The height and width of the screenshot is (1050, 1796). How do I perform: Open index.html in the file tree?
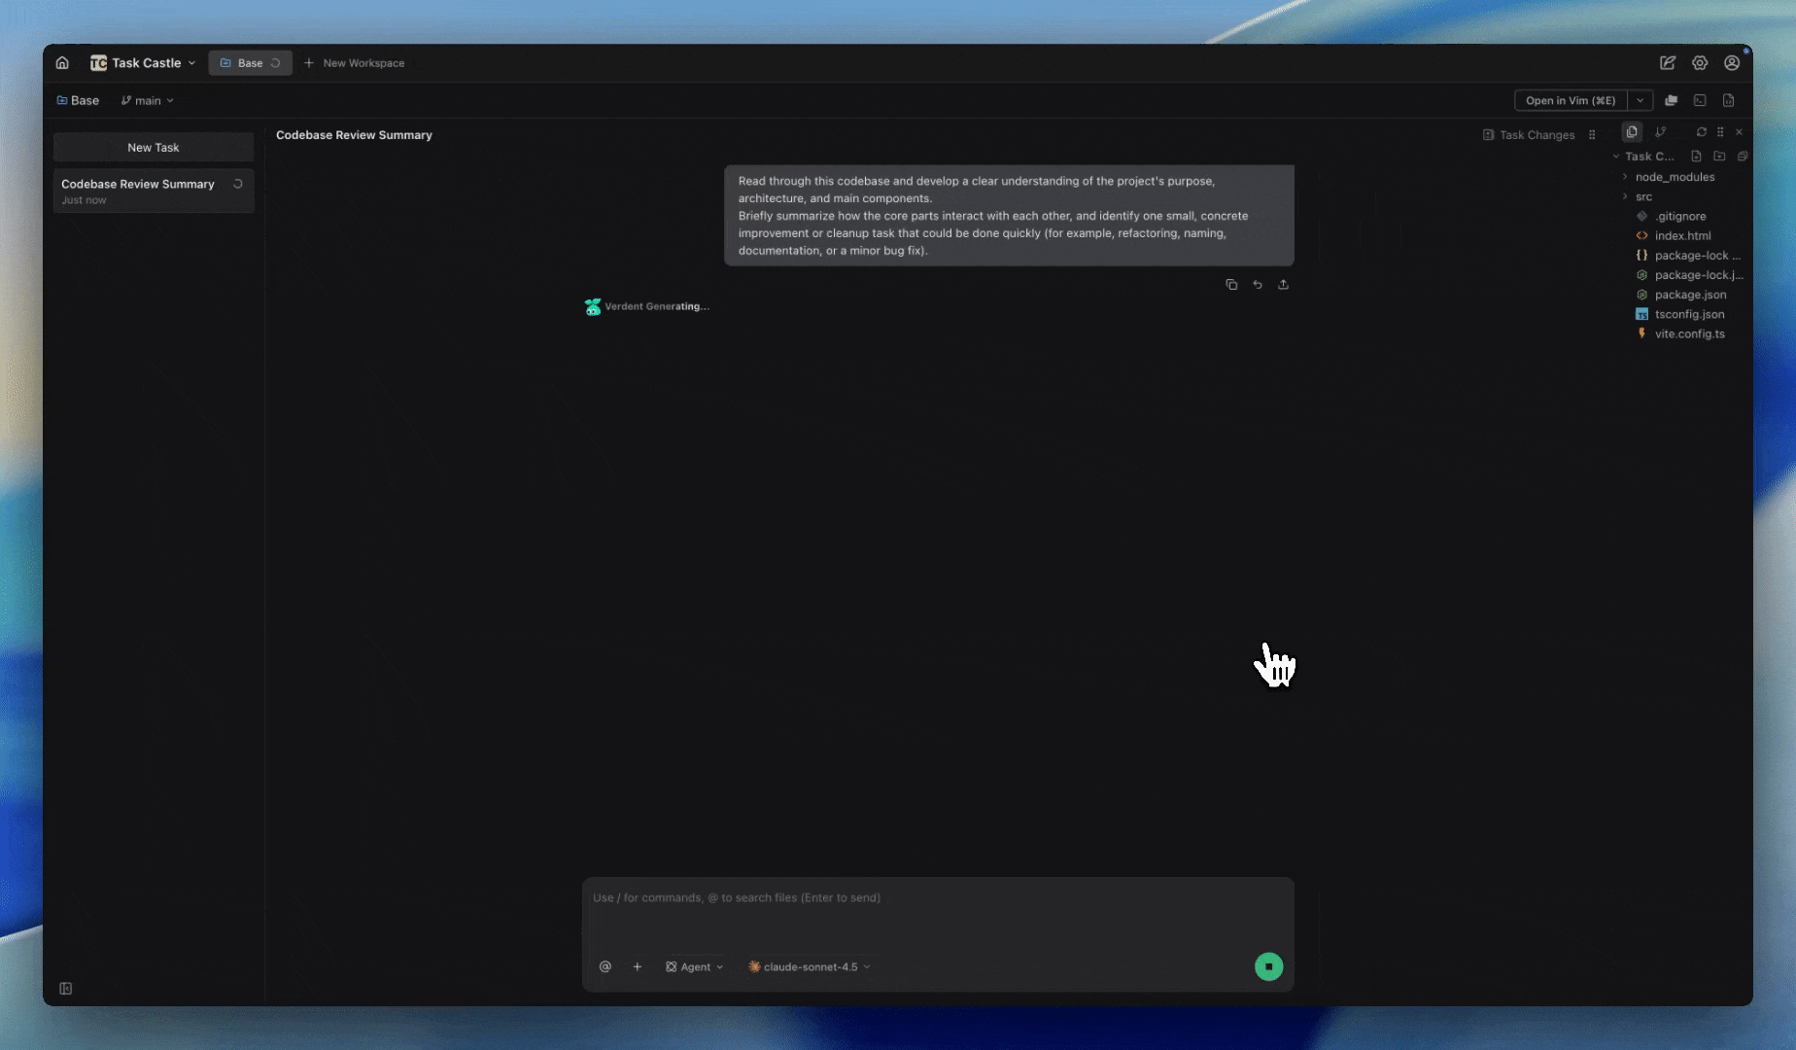coord(1682,235)
